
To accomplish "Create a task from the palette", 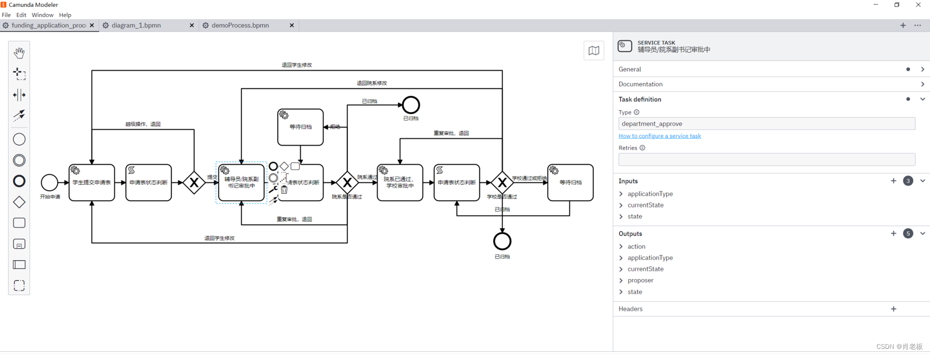I will [19, 223].
